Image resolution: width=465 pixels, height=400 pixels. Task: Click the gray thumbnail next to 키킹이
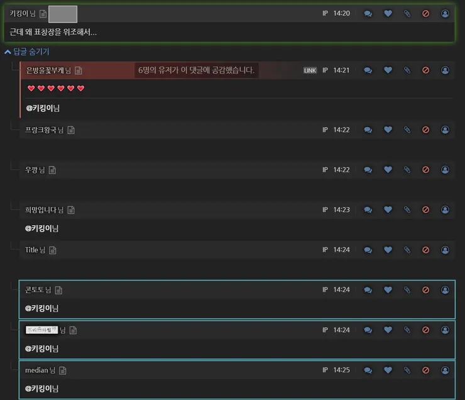[x=63, y=14]
